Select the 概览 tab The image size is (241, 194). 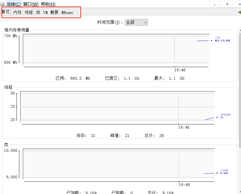(6, 12)
